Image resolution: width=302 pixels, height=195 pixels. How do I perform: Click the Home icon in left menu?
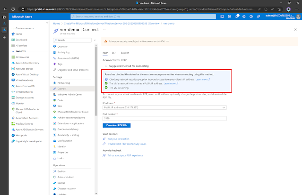13,34
